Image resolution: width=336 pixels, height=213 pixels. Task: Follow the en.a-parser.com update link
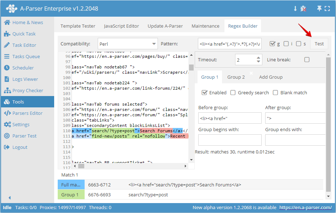[x=306, y=207]
